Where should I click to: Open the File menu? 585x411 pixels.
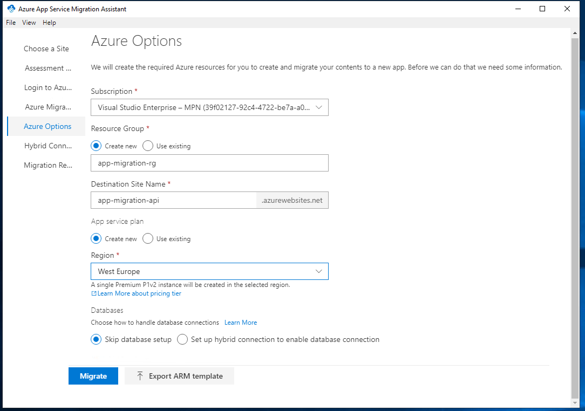11,22
